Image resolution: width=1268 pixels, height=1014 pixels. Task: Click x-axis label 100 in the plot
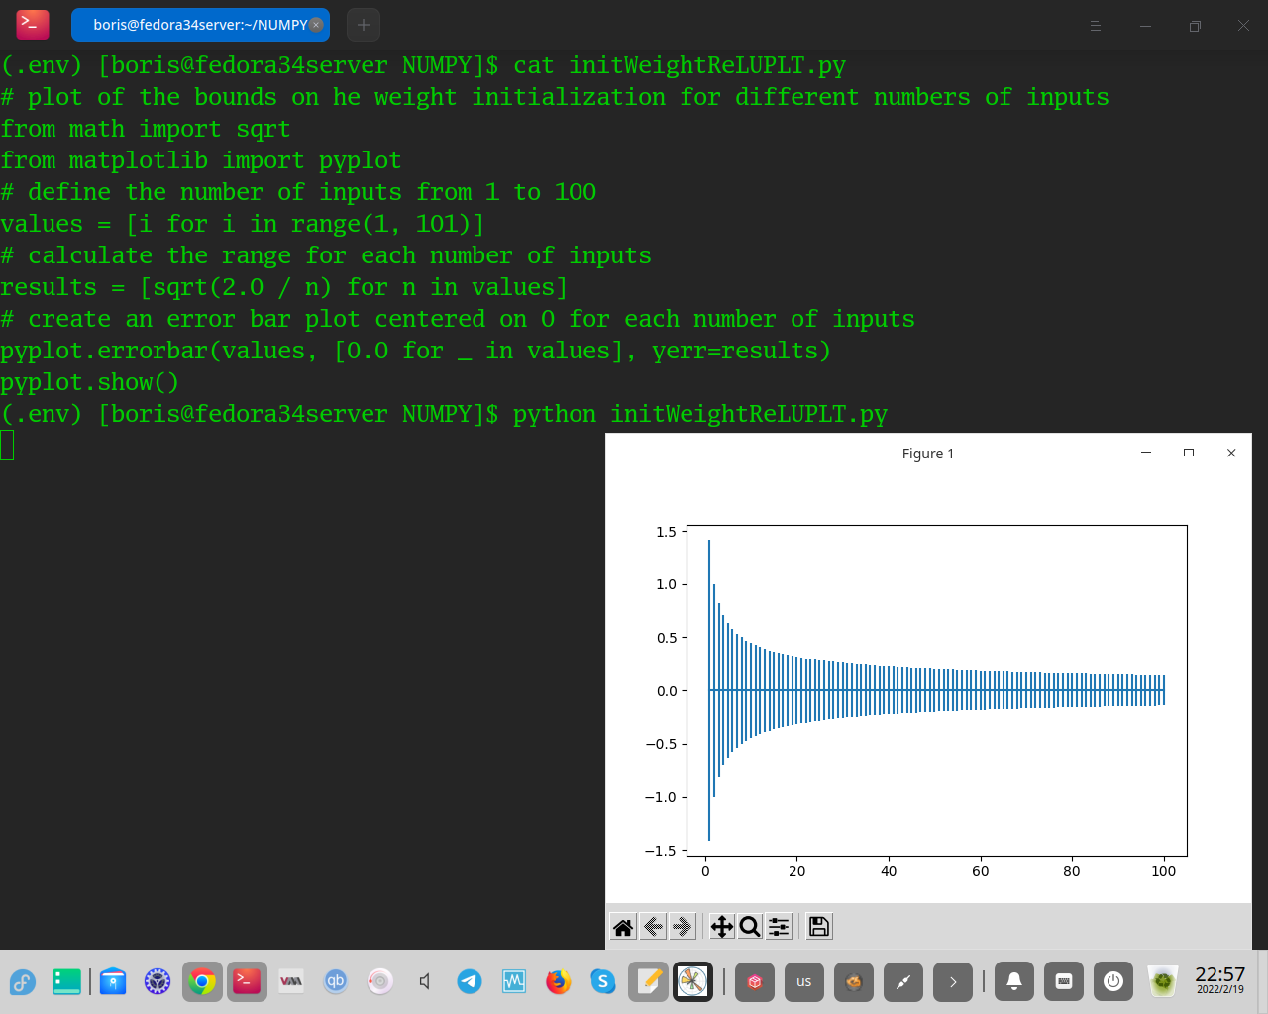click(1164, 871)
